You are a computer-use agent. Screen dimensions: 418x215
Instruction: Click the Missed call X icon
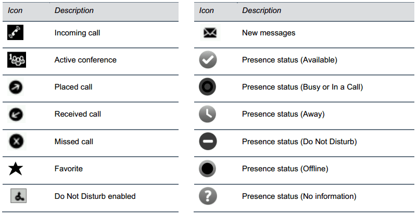coord(16,142)
